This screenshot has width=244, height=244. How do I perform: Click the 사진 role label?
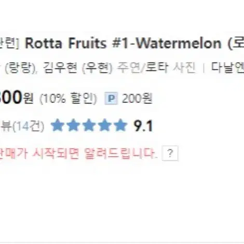184,67
